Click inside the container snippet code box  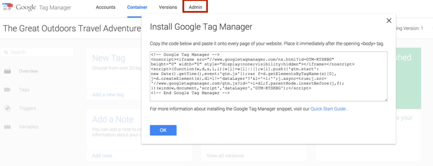(x=268, y=76)
